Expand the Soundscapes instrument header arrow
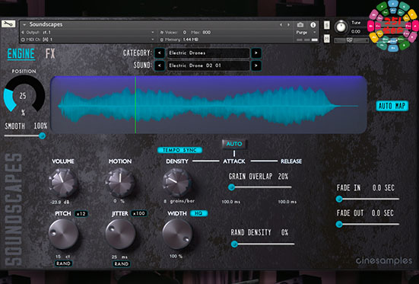The image size is (419, 284). (24, 24)
